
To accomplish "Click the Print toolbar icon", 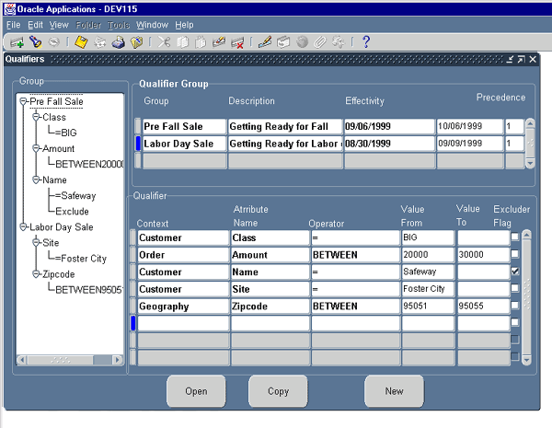I will (x=118, y=42).
